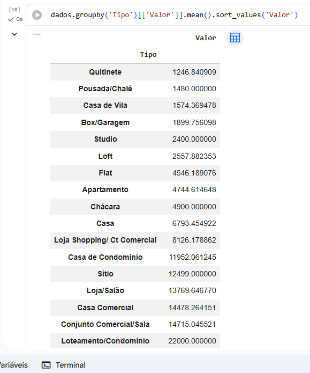Viewport: 310px width, 373px height.
Task: Select the value 1899.756098
Action: 194,122
